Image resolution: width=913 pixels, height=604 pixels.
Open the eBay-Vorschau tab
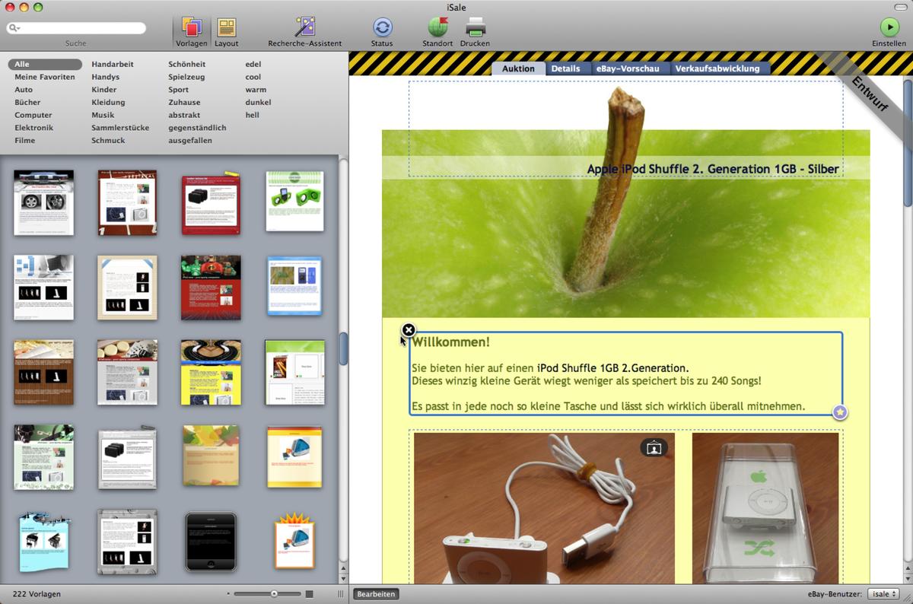pyautogui.click(x=628, y=68)
